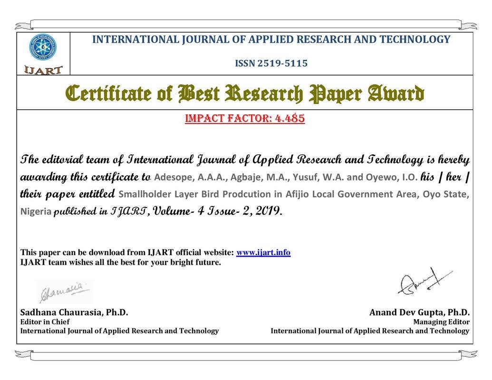
Task: Click the IJART text under the logo
Action: tap(43, 70)
